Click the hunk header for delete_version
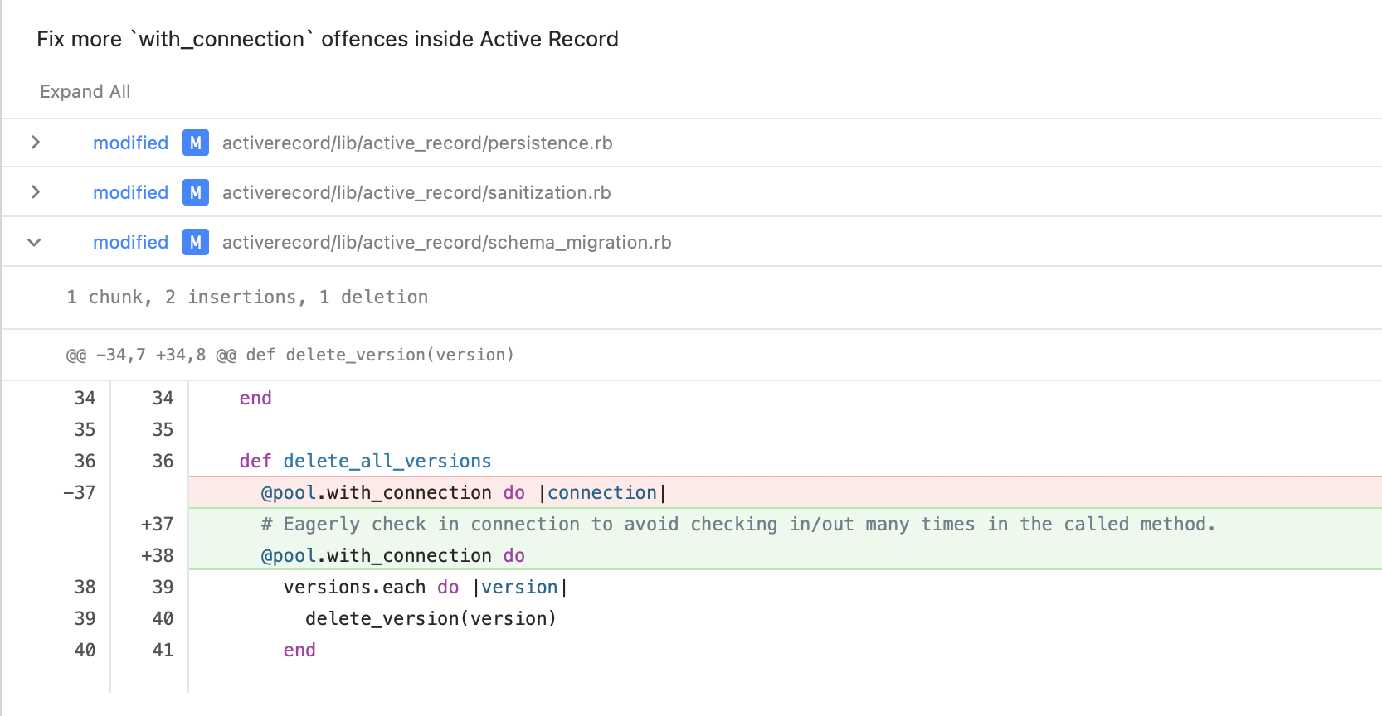The height and width of the screenshot is (716, 1382). tap(290, 355)
